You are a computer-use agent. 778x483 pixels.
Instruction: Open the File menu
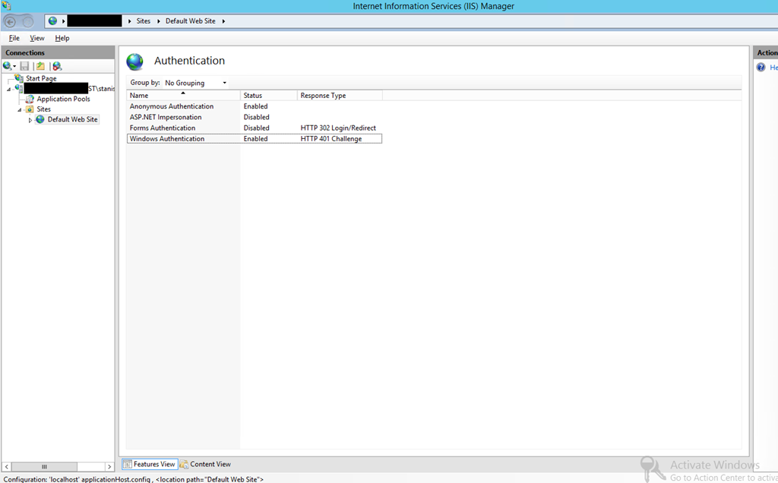(x=14, y=38)
